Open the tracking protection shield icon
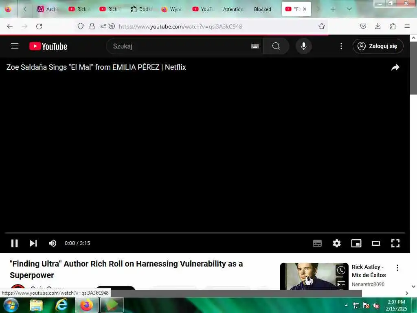 click(81, 26)
